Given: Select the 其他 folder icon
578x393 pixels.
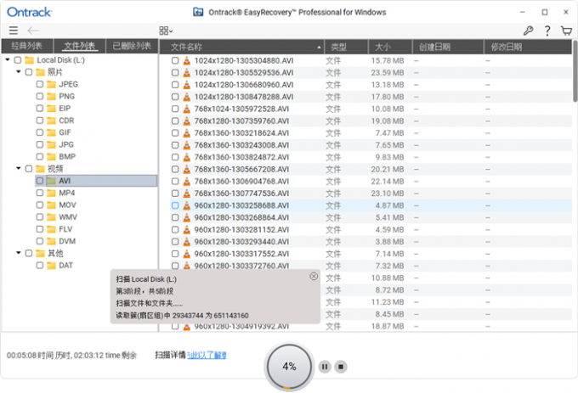Looking at the screenshot, I should 40,253.
